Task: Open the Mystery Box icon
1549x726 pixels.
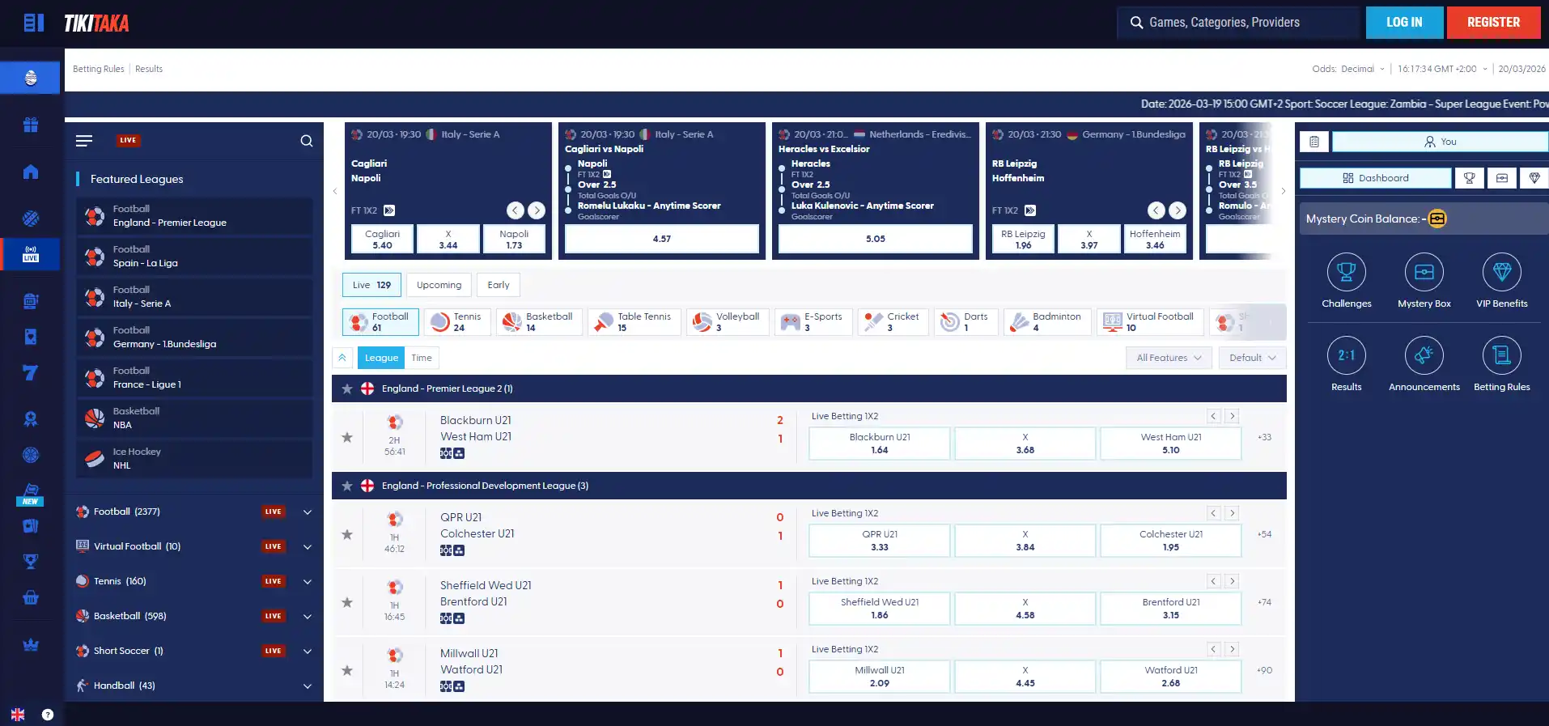Action: (1424, 273)
